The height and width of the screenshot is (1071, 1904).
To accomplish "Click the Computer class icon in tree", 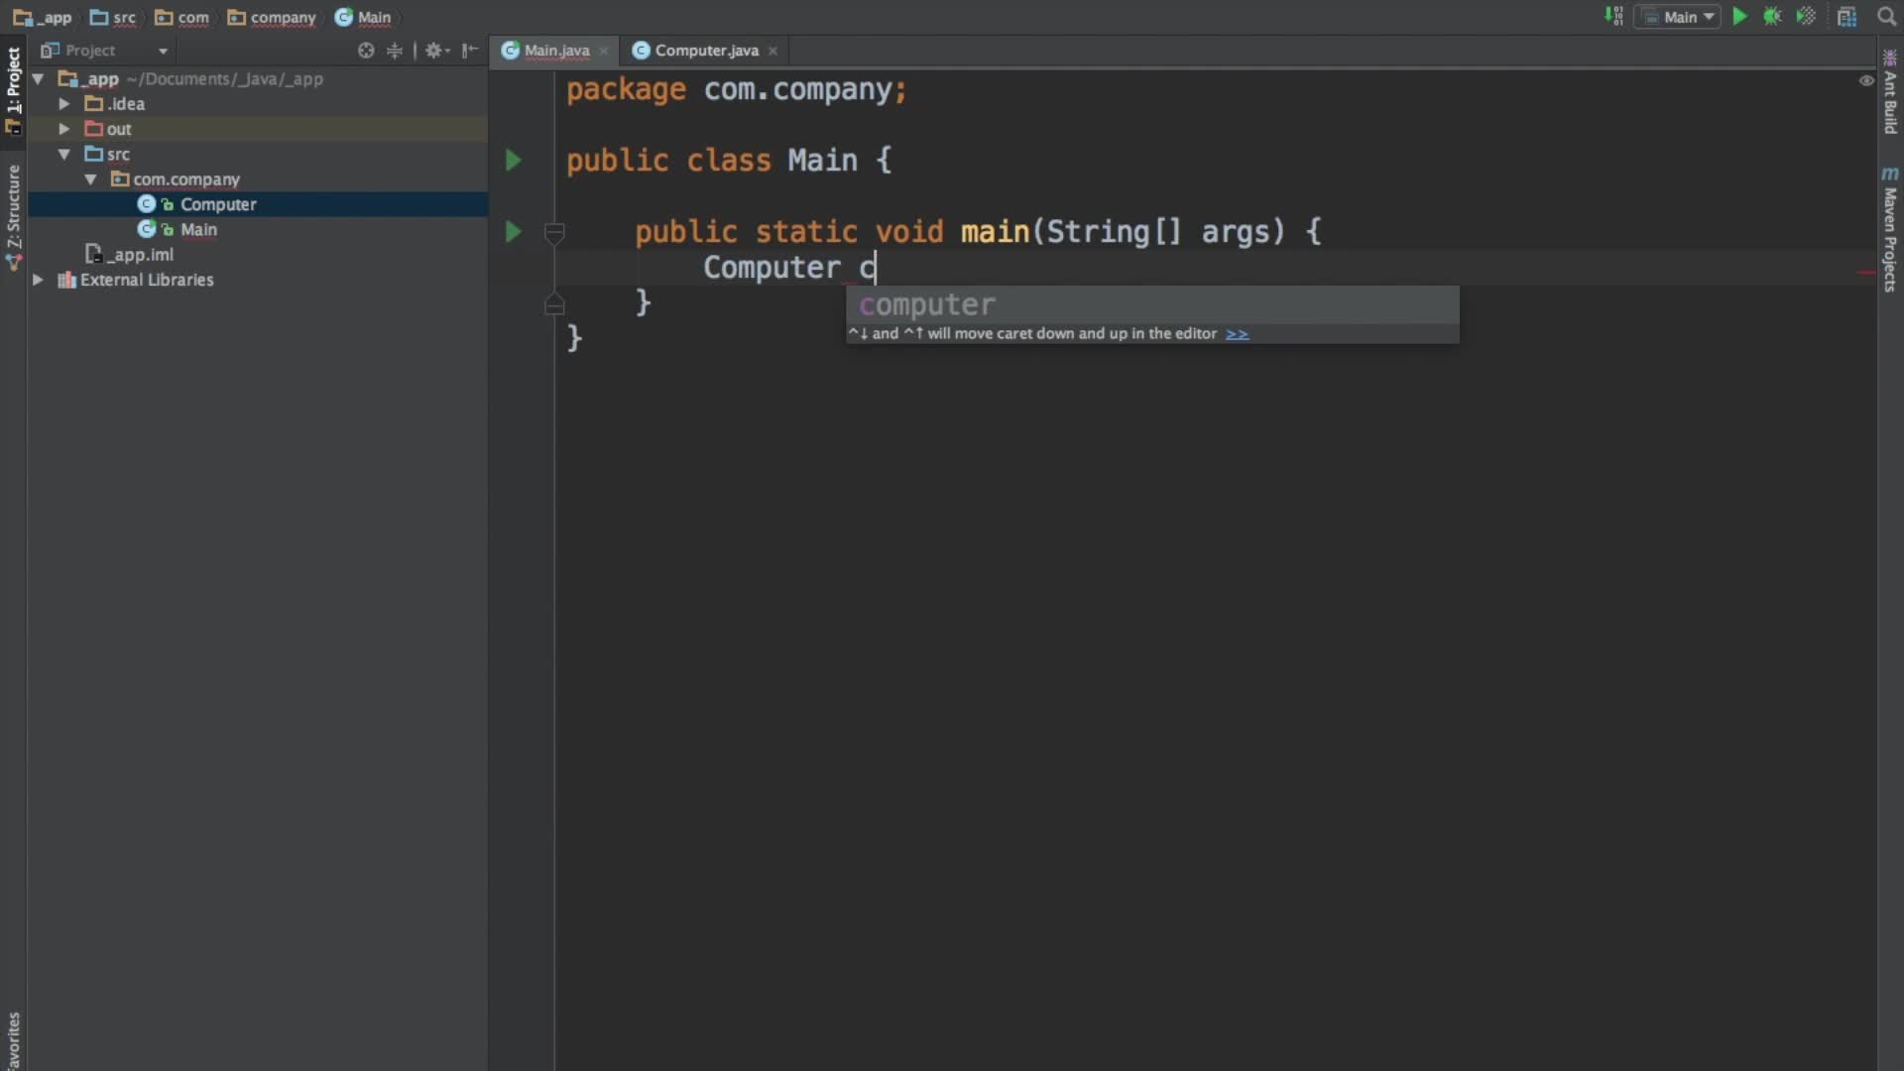I will (x=147, y=204).
